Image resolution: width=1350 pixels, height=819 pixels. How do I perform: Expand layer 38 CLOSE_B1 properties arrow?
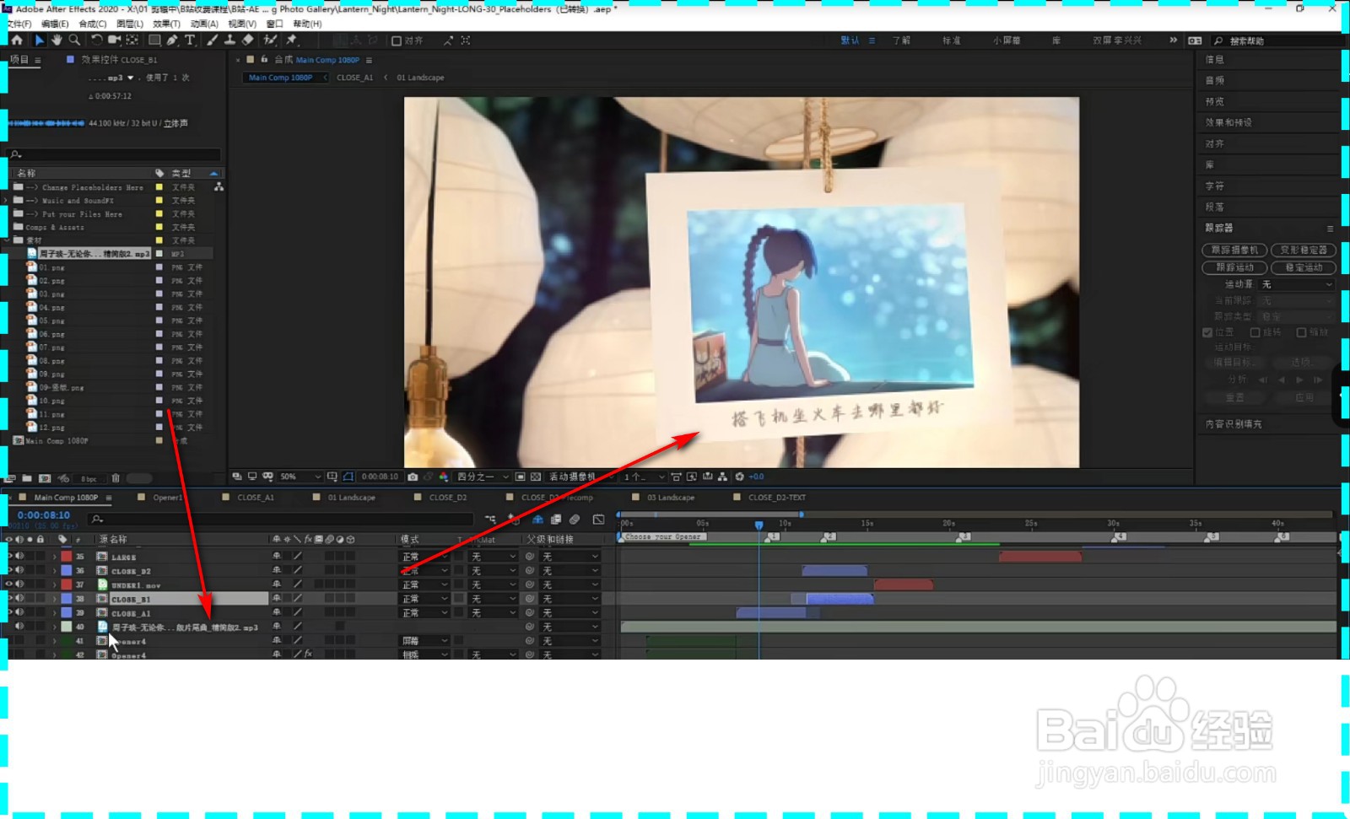point(55,599)
